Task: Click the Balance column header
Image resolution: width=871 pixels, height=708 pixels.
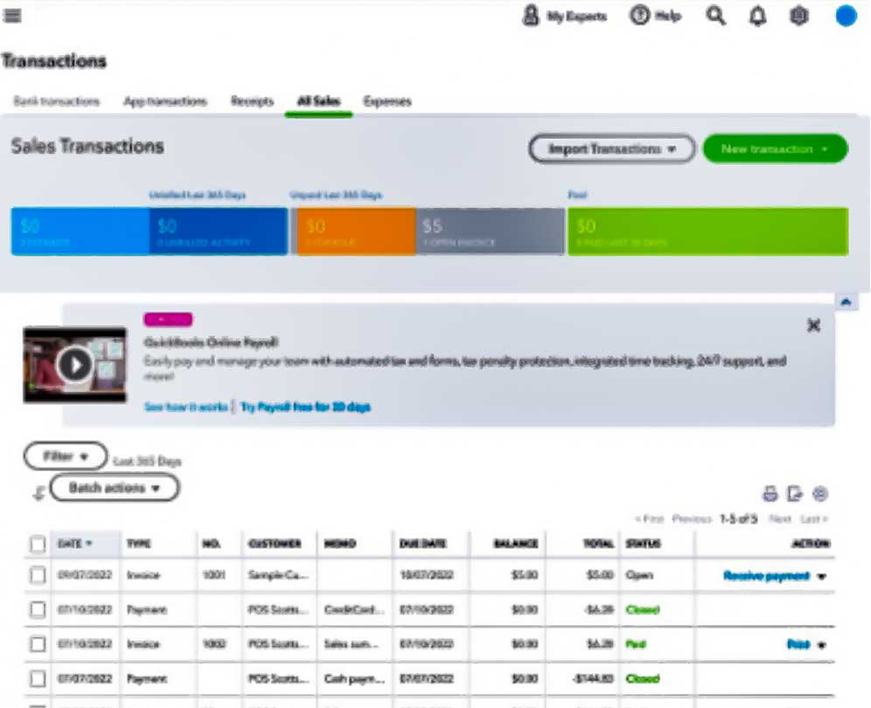Action: (515, 543)
